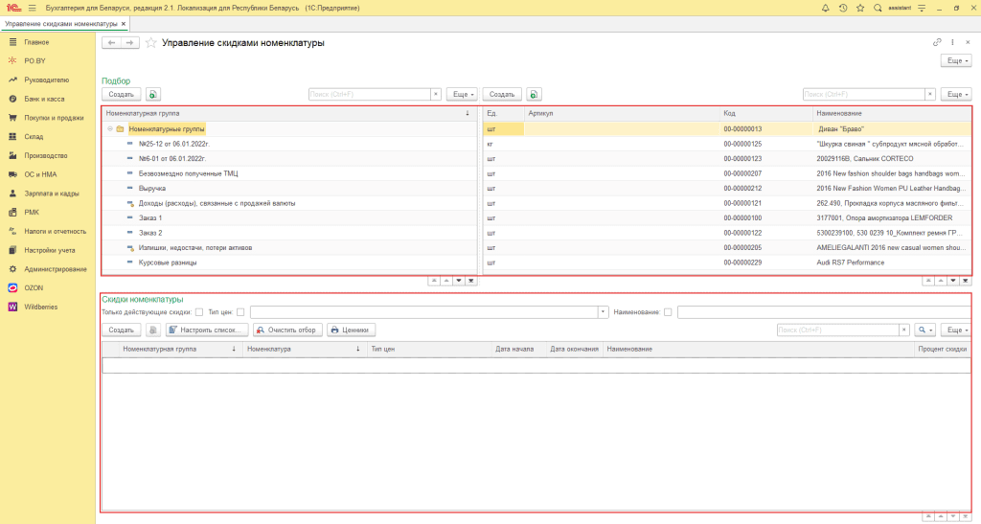Add this form to favorites star
The height and width of the screenshot is (524, 981).
(150, 42)
